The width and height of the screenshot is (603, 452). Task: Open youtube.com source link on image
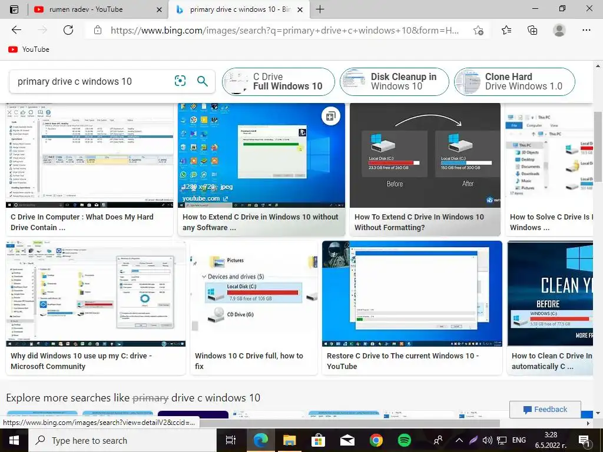pos(205,198)
